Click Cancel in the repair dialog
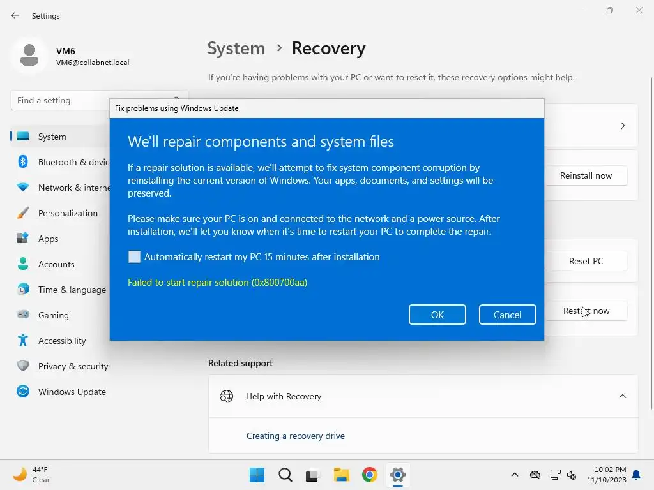 (507, 314)
